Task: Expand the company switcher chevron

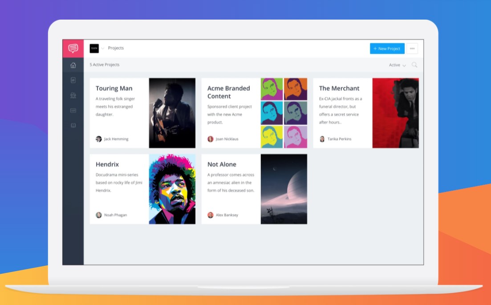Action: (x=102, y=48)
